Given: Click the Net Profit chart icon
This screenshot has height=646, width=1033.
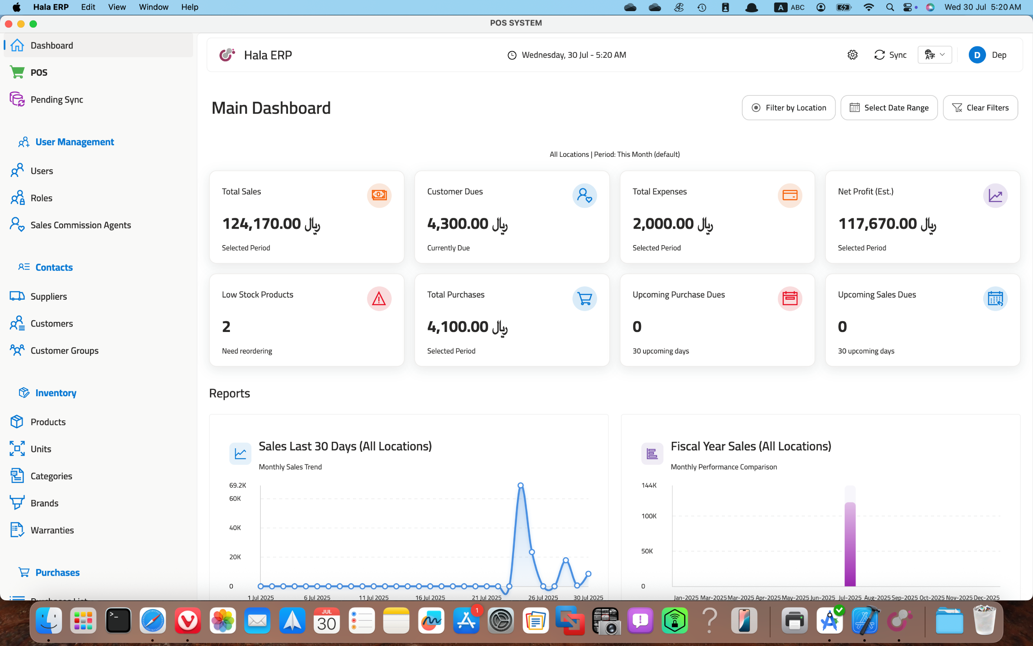Looking at the screenshot, I should click(x=995, y=195).
